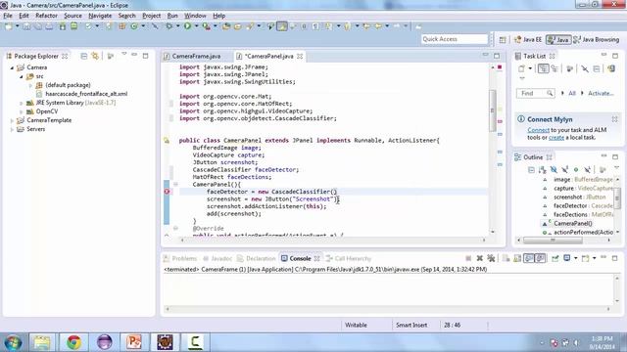Open PowerPoint from the Windows taskbar
Viewport: 627px width, 352px height.
point(134,342)
